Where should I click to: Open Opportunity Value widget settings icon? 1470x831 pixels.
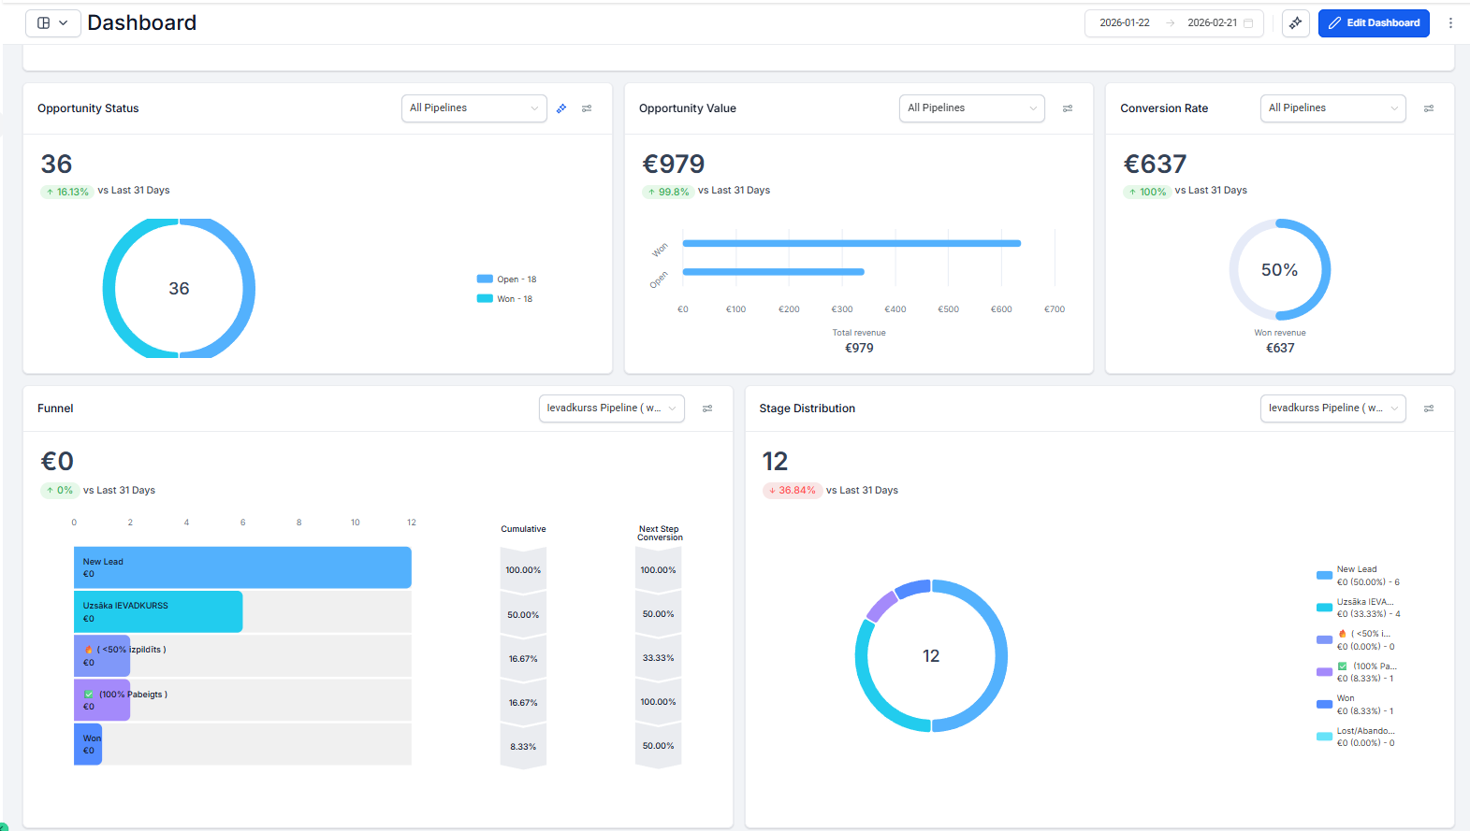point(1068,108)
